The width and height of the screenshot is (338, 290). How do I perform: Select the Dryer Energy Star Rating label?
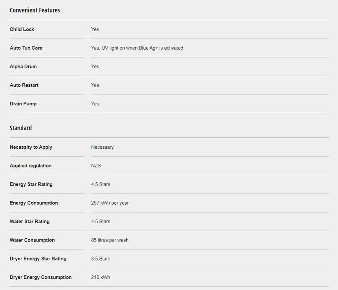pos(38,259)
